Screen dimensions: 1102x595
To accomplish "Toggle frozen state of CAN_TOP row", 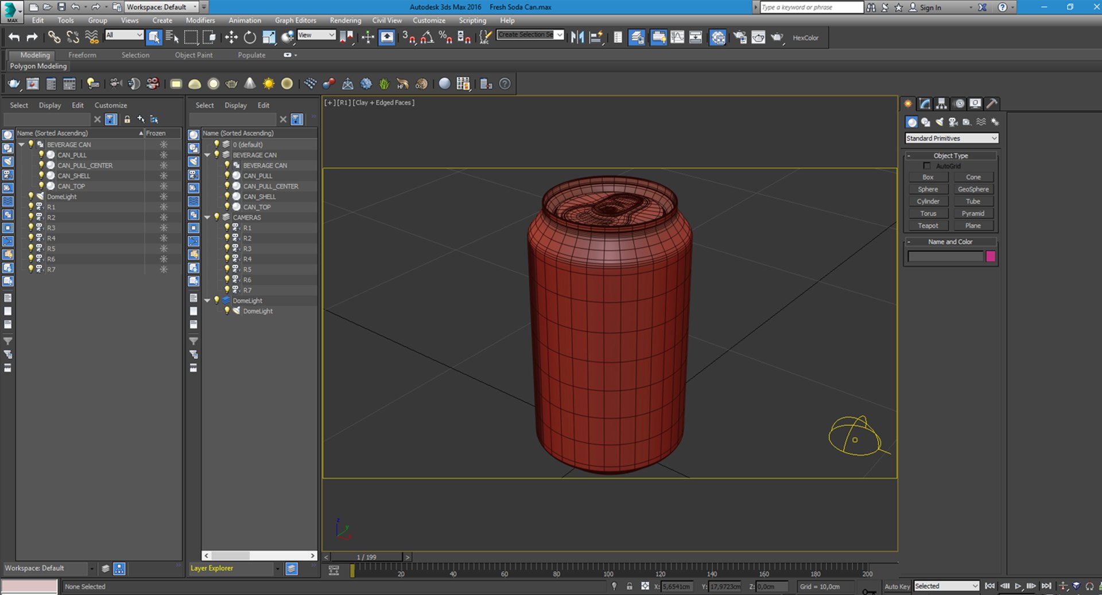I will [x=164, y=186].
